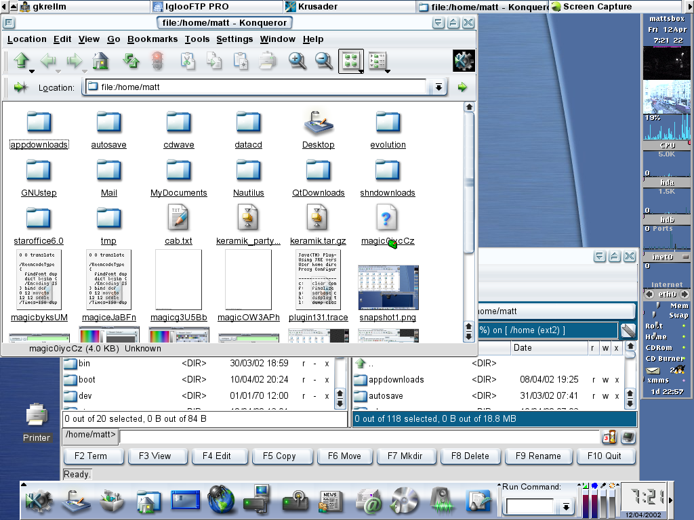694x520 pixels.
Task: Select the Tree View mode button
Action: click(x=377, y=60)
